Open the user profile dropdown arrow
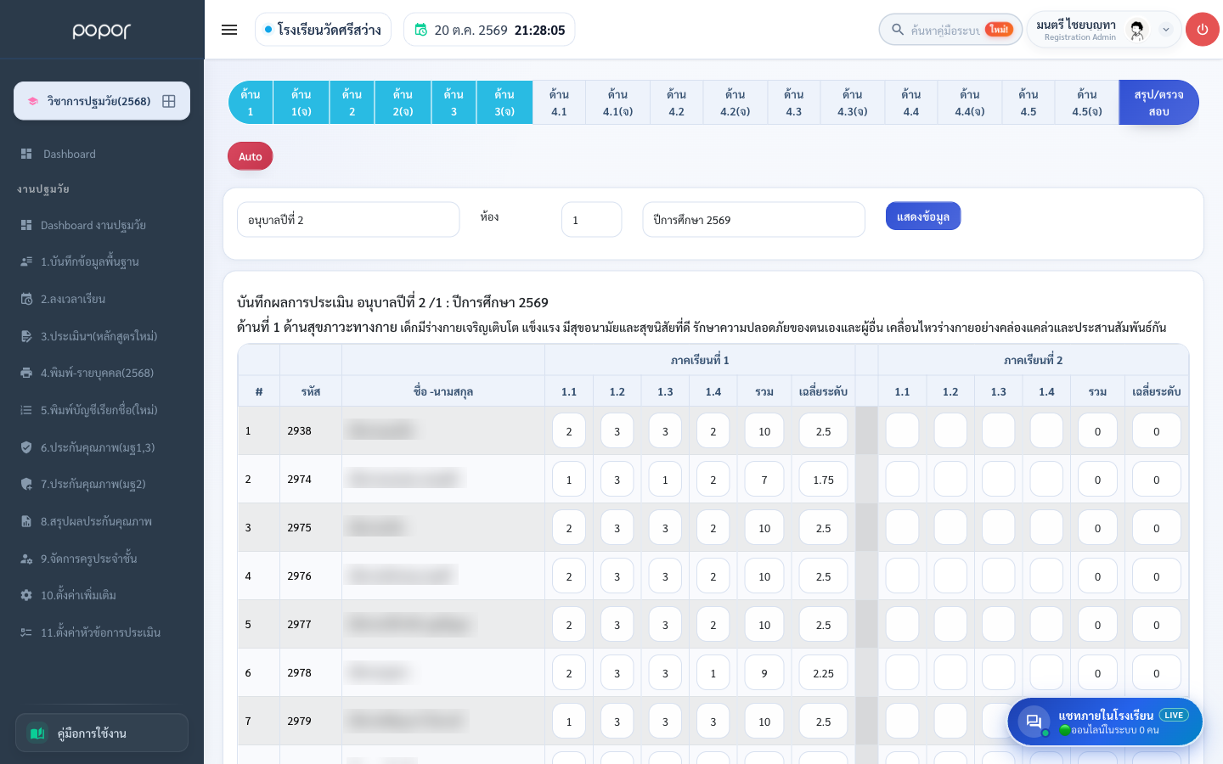Screen dimensions: 1223x764 1166,30
